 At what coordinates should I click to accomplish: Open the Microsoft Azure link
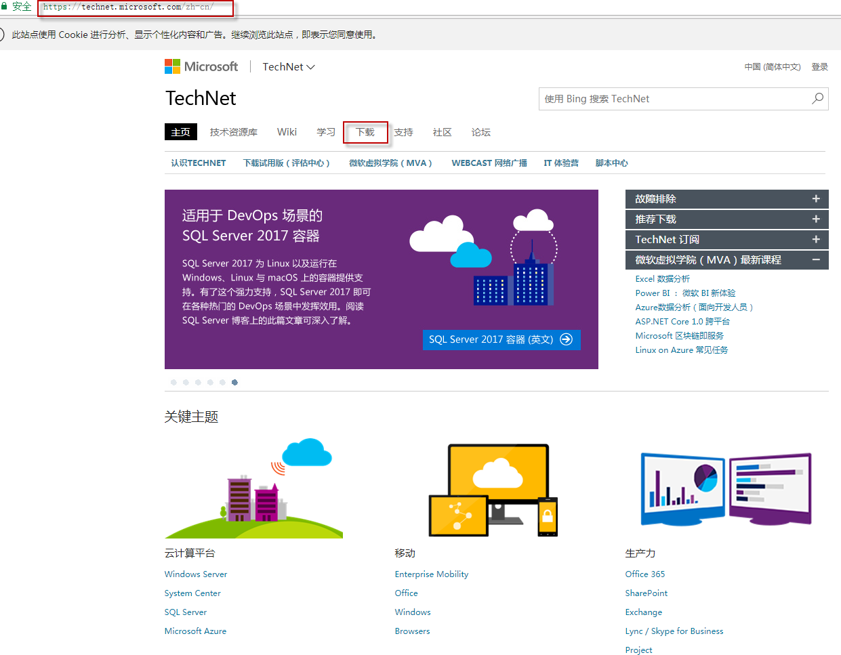pos(196,631)
